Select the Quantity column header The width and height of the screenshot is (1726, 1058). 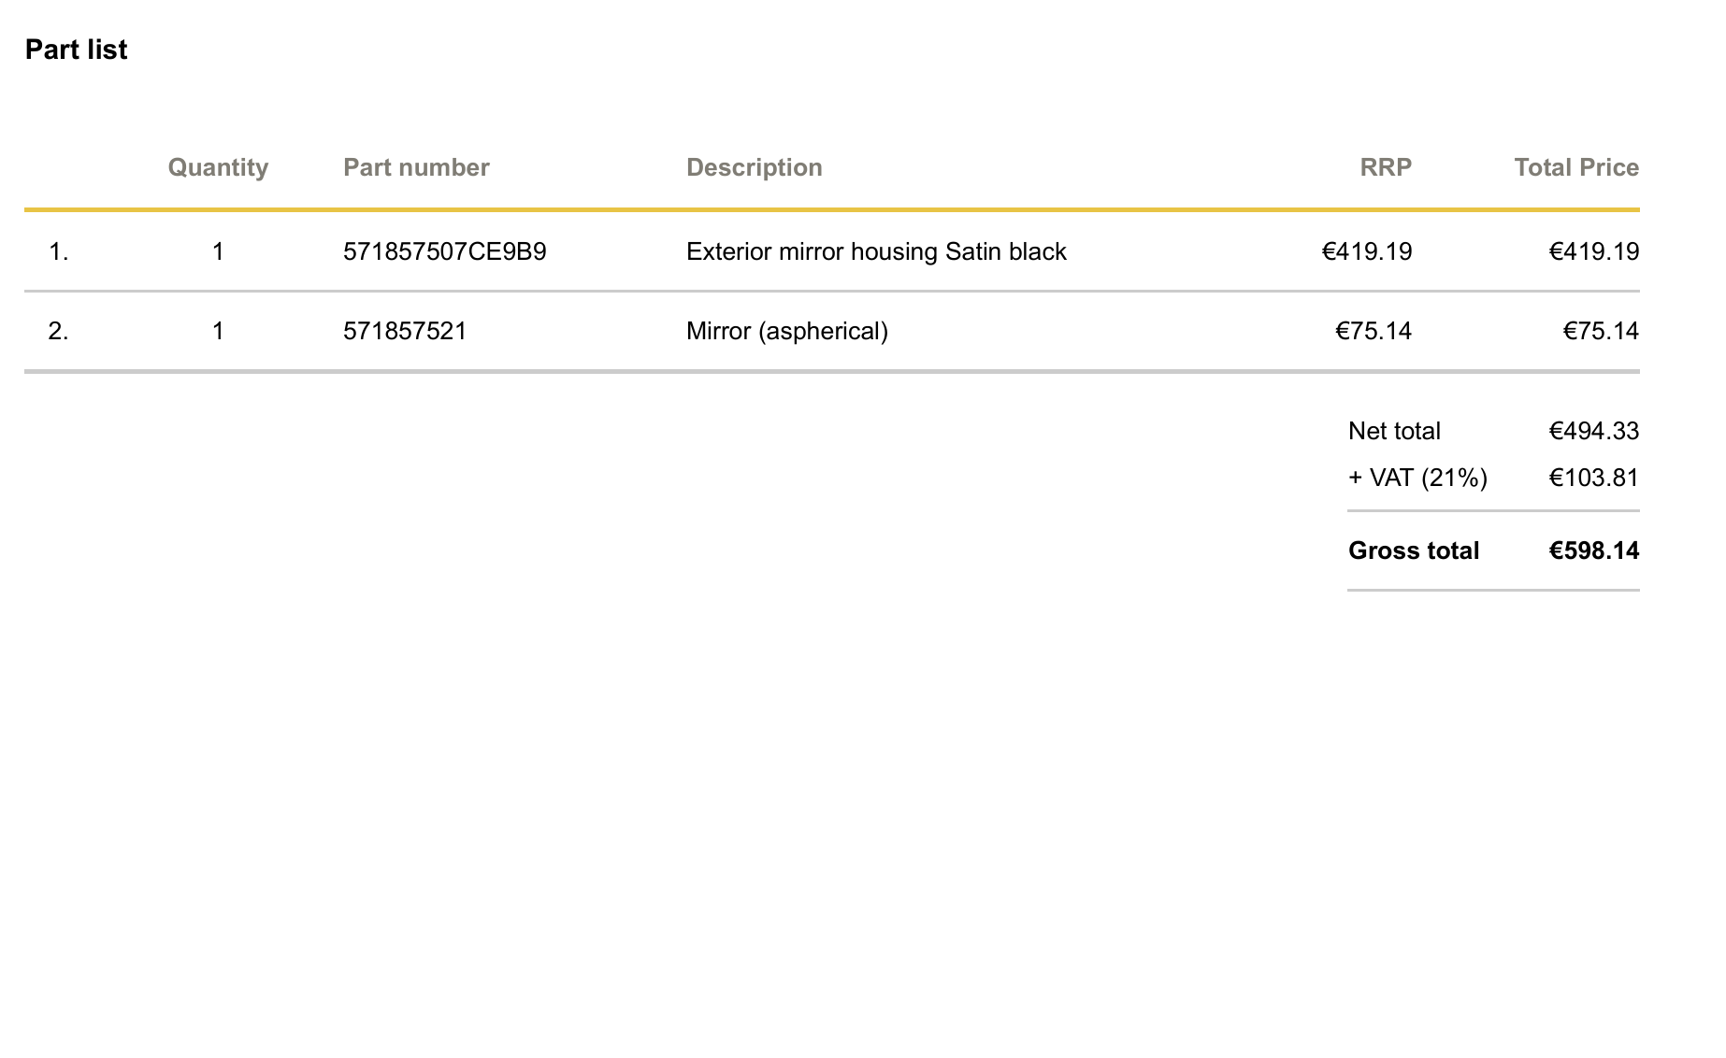point(218,167)
